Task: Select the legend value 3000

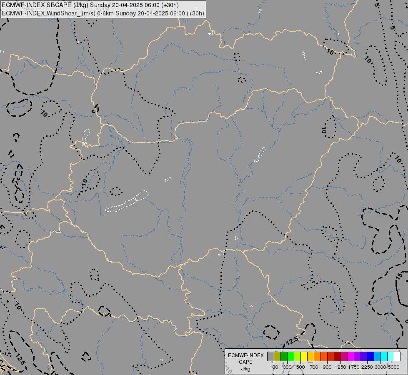Action: (x=380, y=367)
